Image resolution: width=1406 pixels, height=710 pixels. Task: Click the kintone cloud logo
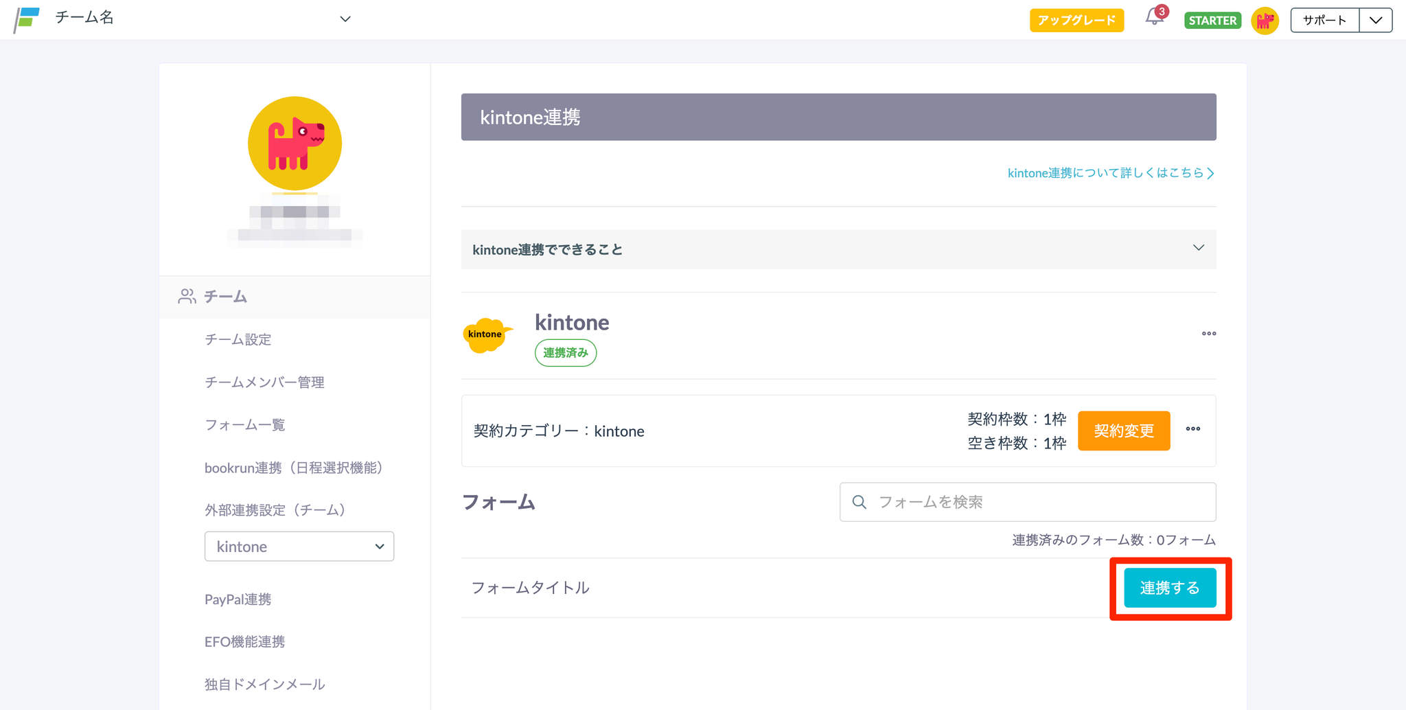pos(487,334)
